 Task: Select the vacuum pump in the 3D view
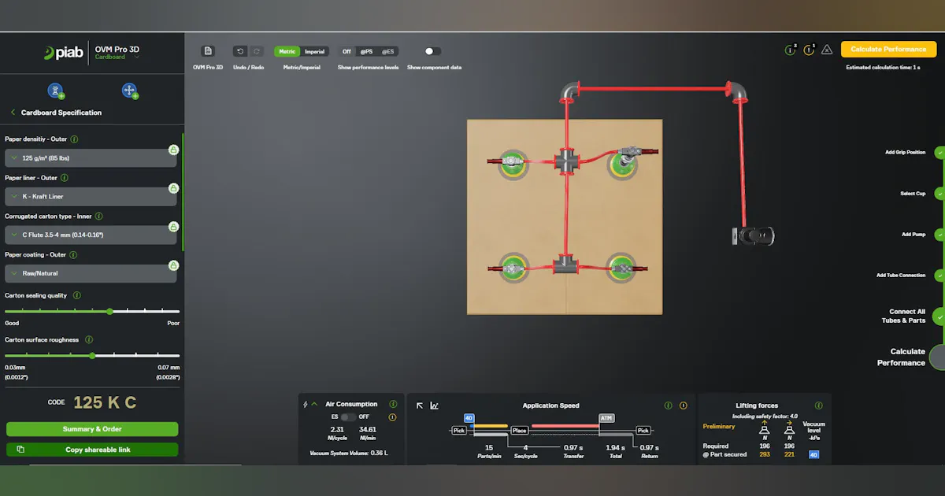pos(754,235)
